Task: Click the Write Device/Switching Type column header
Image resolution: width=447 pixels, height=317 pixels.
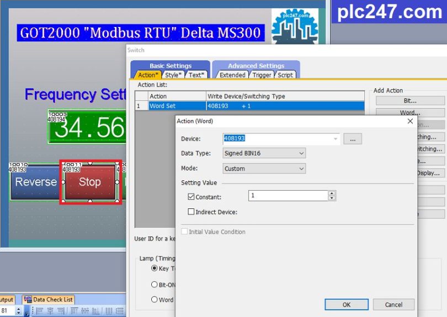Action: (285, 96)
